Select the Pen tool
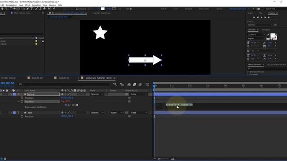Screen dimensions: 287x161 click(x=27, y=8)
